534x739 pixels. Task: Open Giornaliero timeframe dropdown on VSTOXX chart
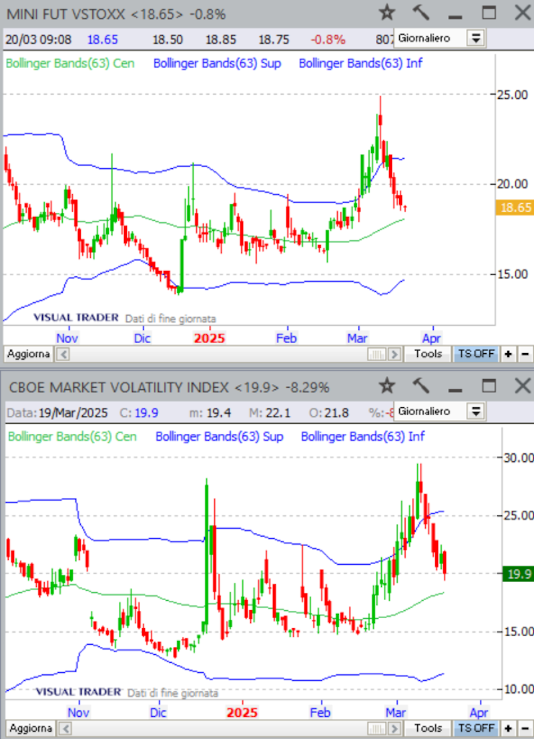pos(475,38)
